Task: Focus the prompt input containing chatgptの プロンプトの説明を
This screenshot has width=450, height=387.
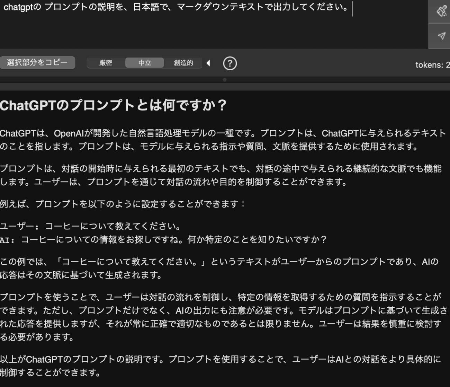Action: (214, 24)
